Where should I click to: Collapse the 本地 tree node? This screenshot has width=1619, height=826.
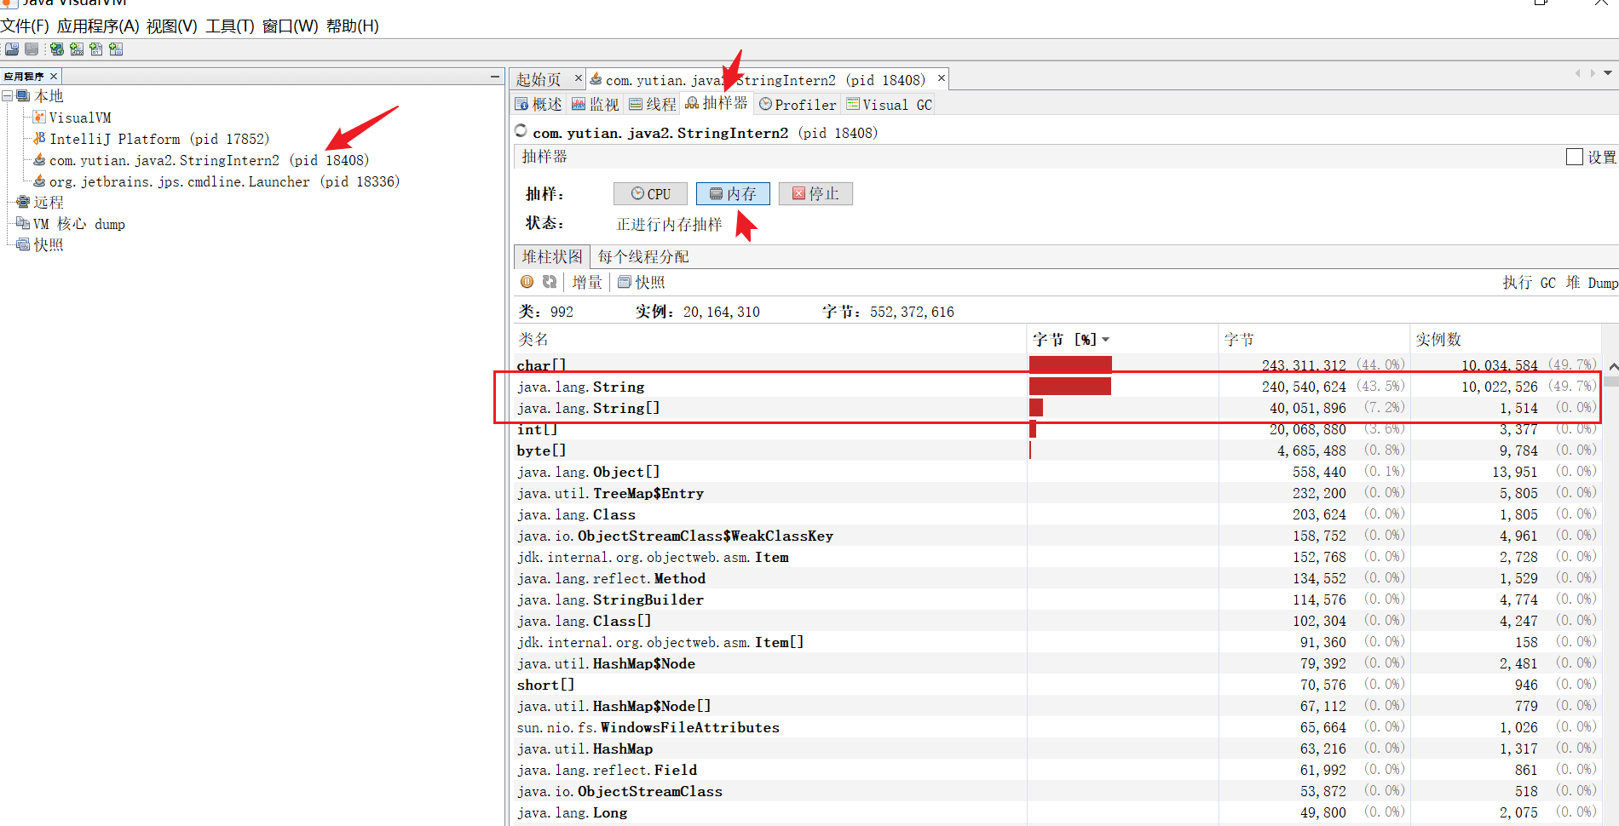click(x=8, y=96)
